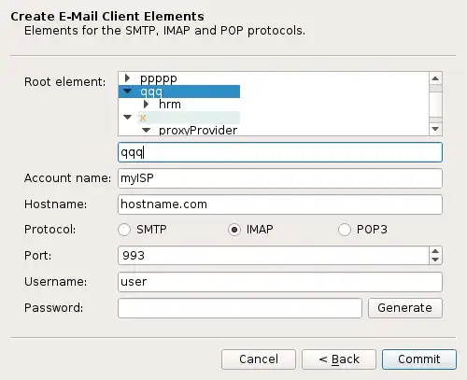Focus the Password input field
This screenshot has height=380, width=467.
click(x=240, y=308)
